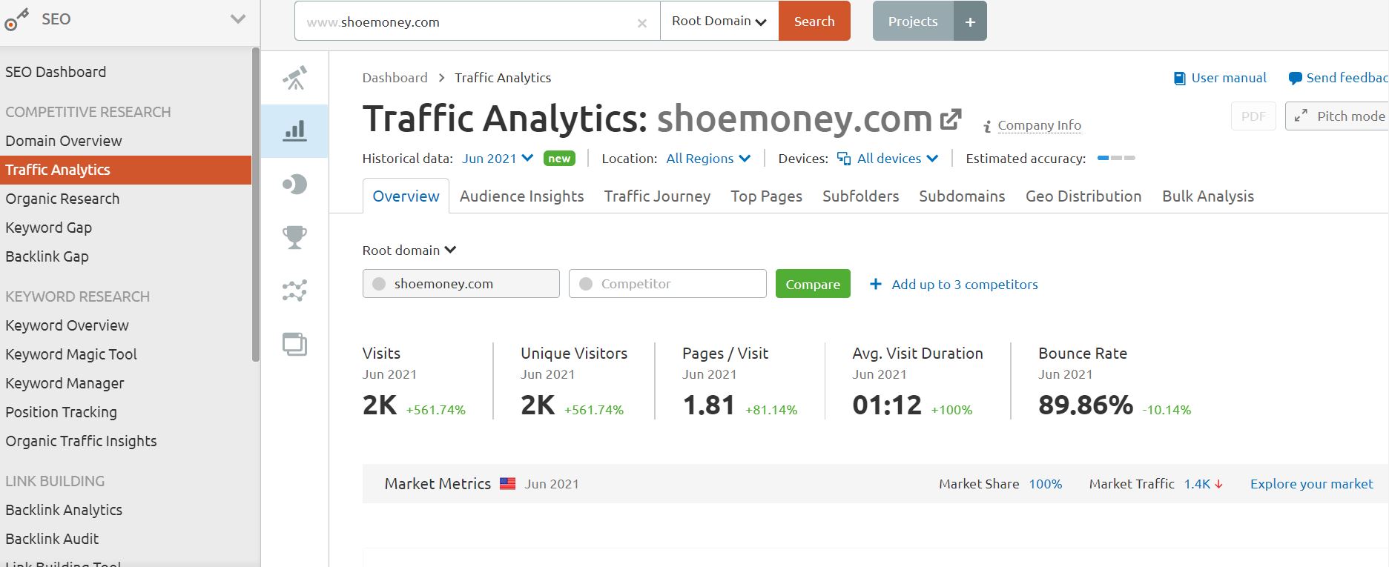Viewport: 1389px width, 567px height.
Task: Open the All Regions location dropdown
Action: point(708,159)
